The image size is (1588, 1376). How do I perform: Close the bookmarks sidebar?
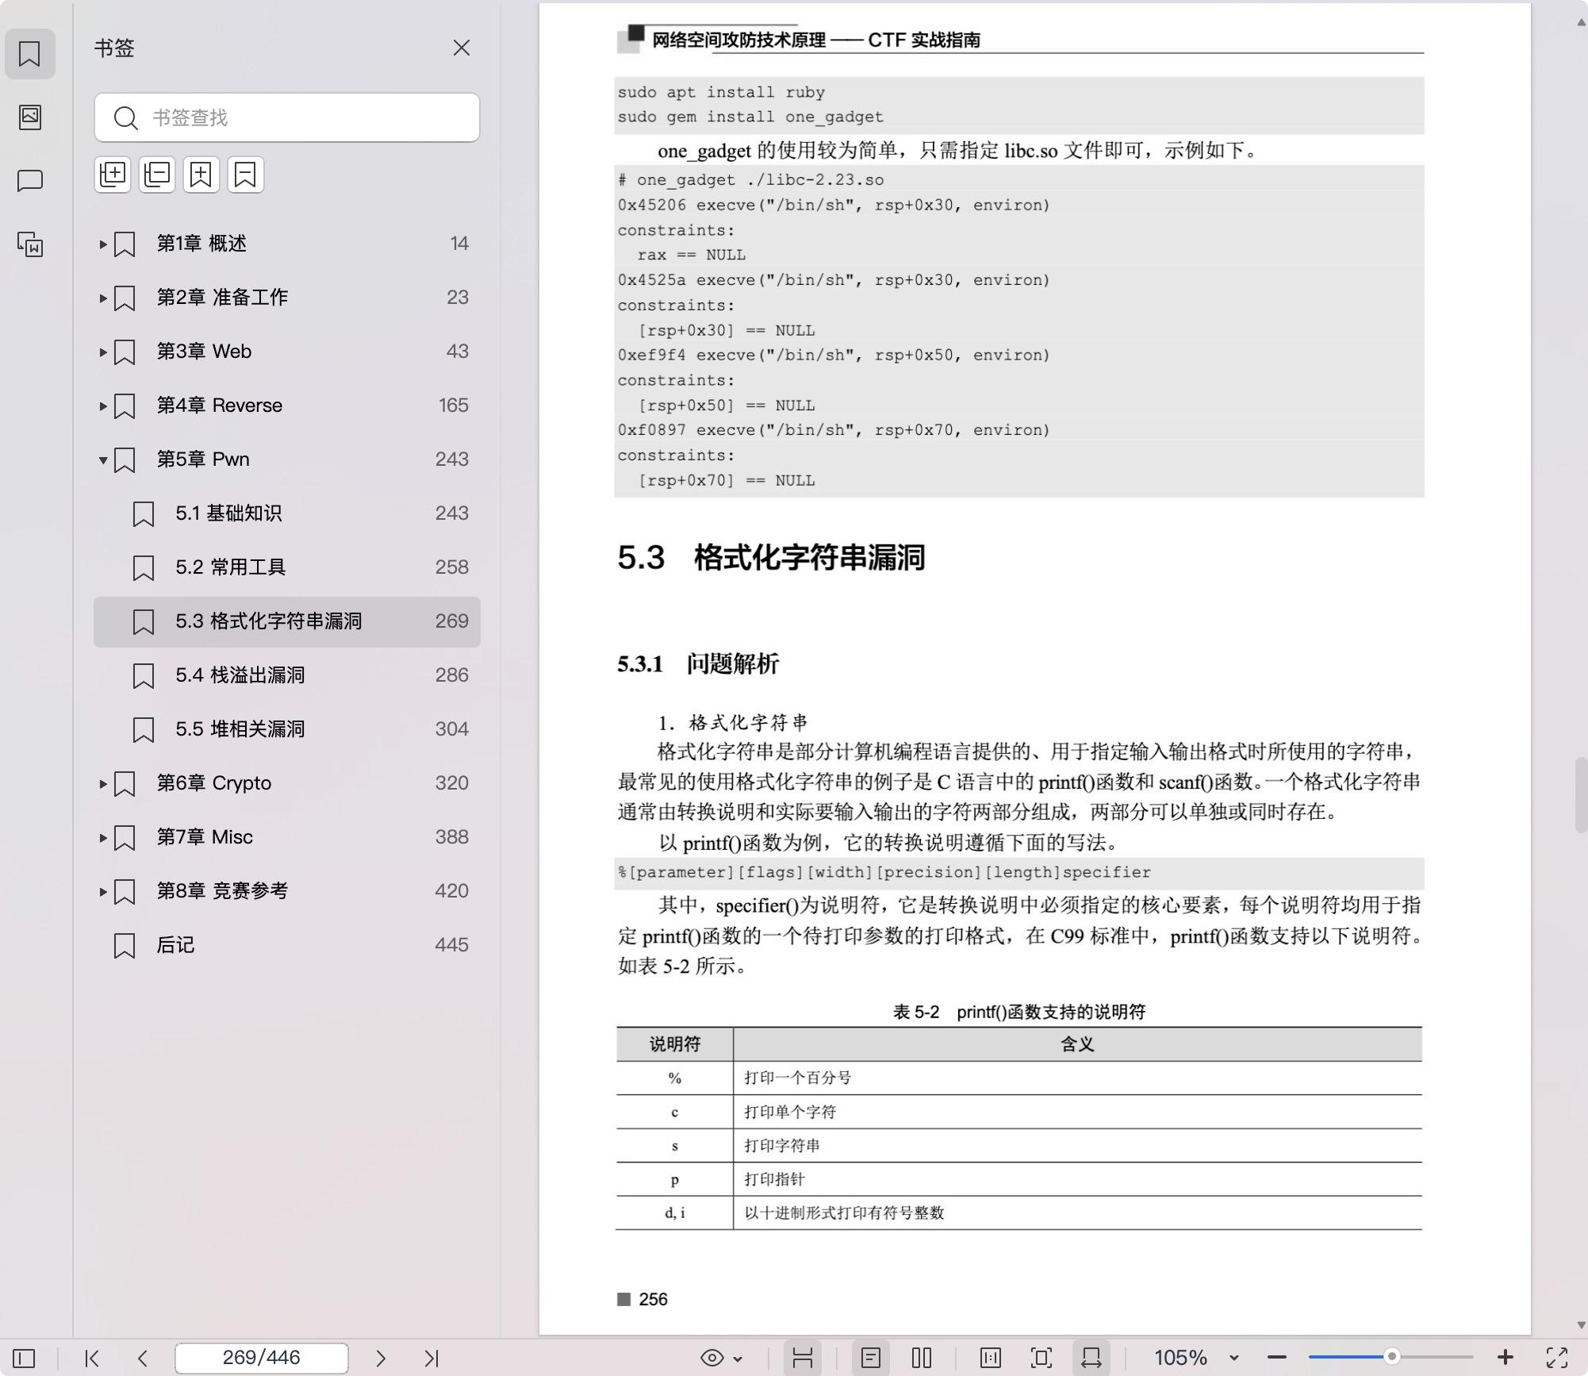pyautogui.click(x=462, y=48)
